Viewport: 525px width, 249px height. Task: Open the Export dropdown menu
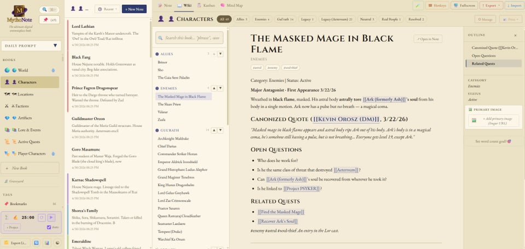[x=491, y=5]
